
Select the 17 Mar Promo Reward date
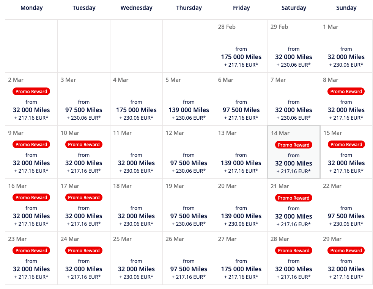[x=84, y=205]
